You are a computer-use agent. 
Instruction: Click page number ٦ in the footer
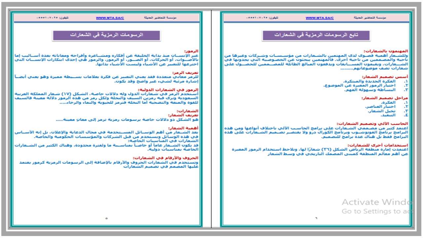pos(316,218)
